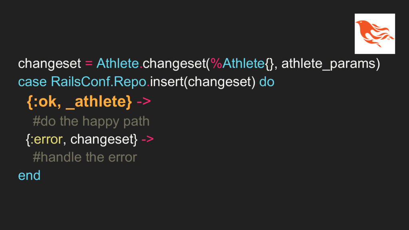Viewport: 409px width, 230px height.
Task: Click the arrow after '_athlete}'
Action: click(x=144, y=101)
